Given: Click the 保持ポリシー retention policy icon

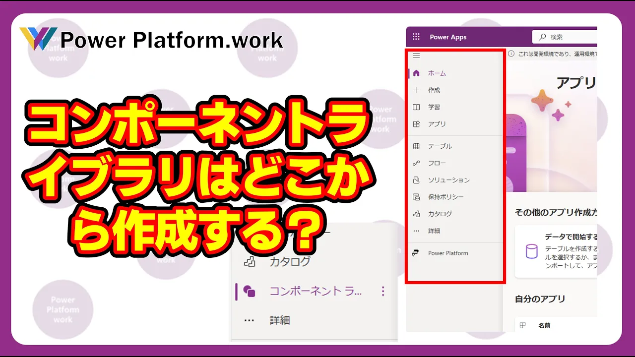Looking at the screenshot, I should [x=416, y=197].
